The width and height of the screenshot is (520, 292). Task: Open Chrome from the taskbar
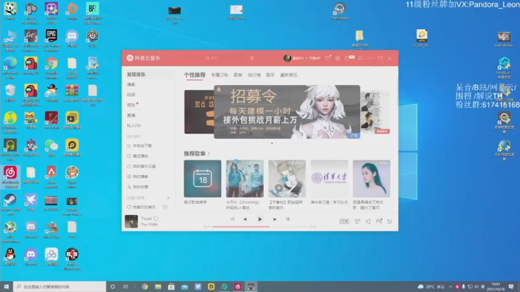145,286
